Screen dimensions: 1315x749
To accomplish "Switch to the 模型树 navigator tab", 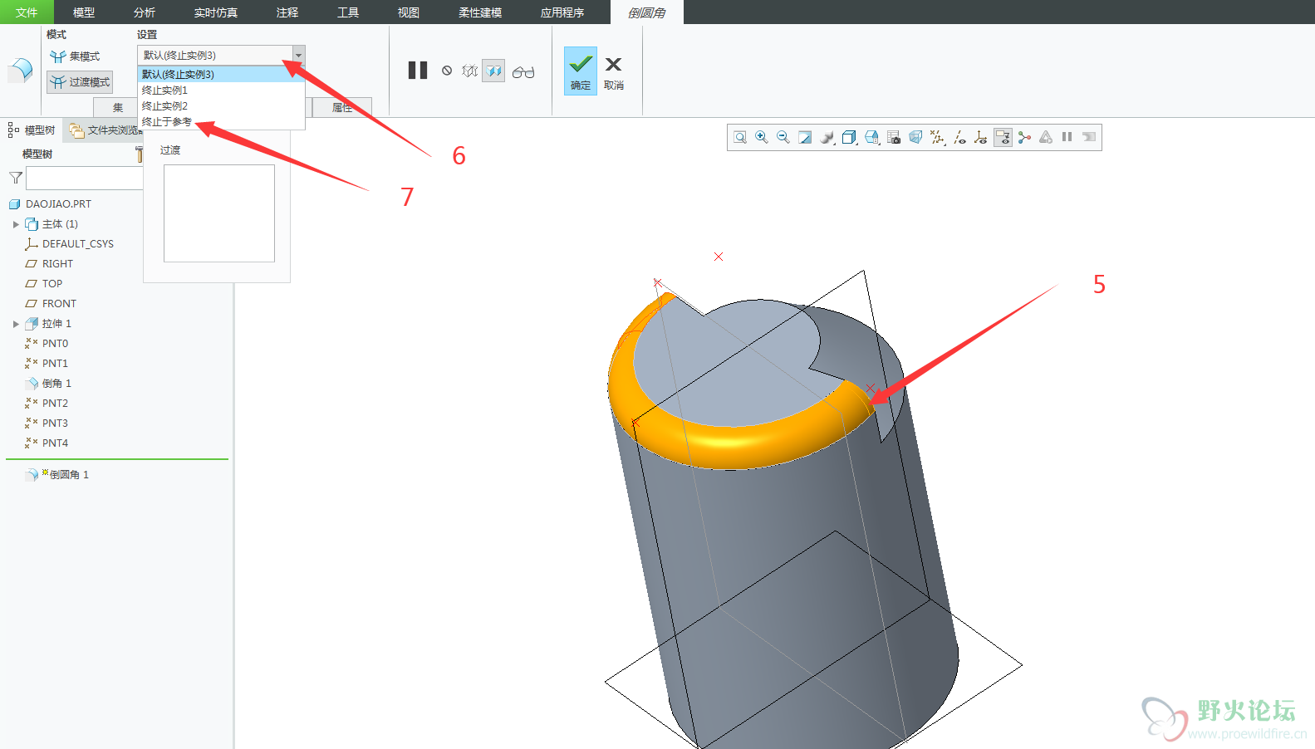I will 32,130.
